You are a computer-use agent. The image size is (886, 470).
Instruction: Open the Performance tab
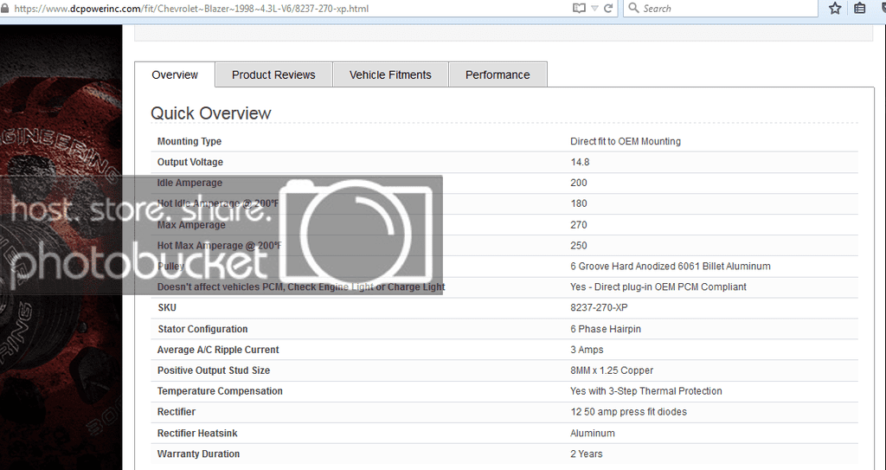498,74
